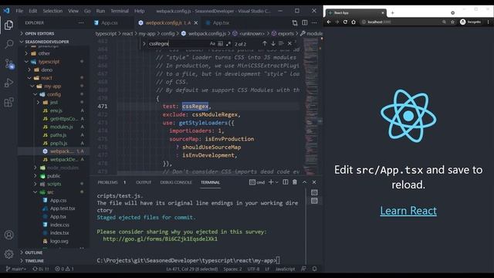Click the browser Home button

point(354,22)
